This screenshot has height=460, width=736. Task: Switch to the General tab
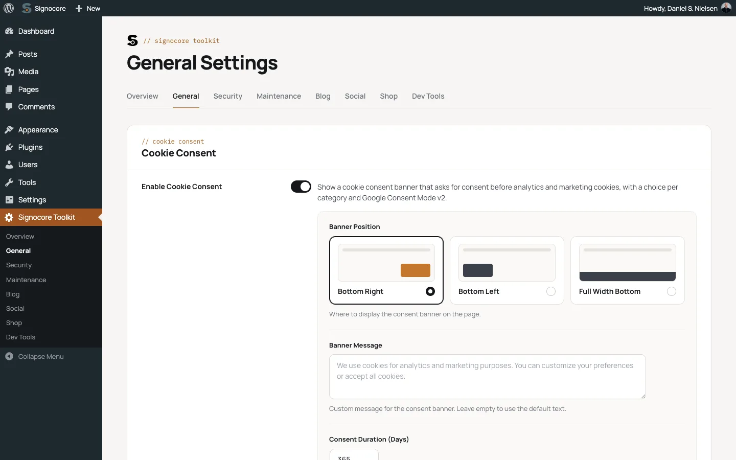point(186,96)
